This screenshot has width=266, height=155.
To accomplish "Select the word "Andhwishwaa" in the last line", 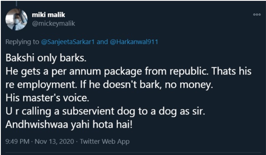I will (x=37, y=125).
